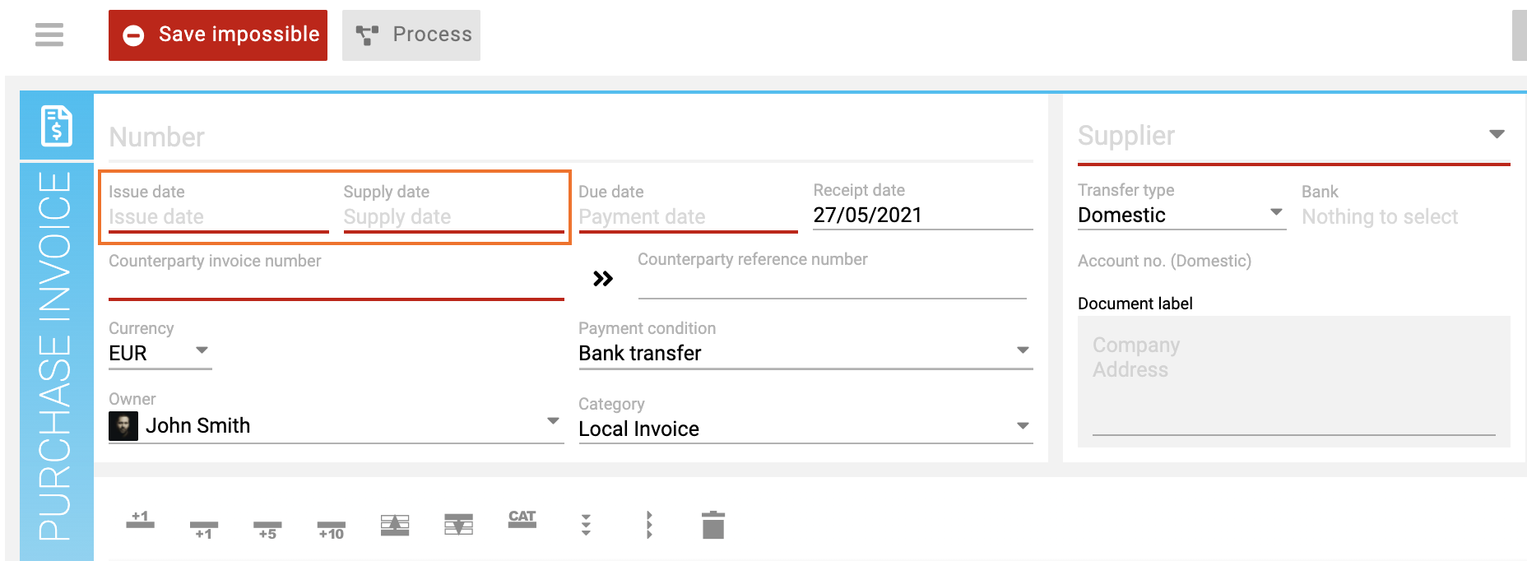
Task: Open the hamburger menu
Action: click(49, 35)
